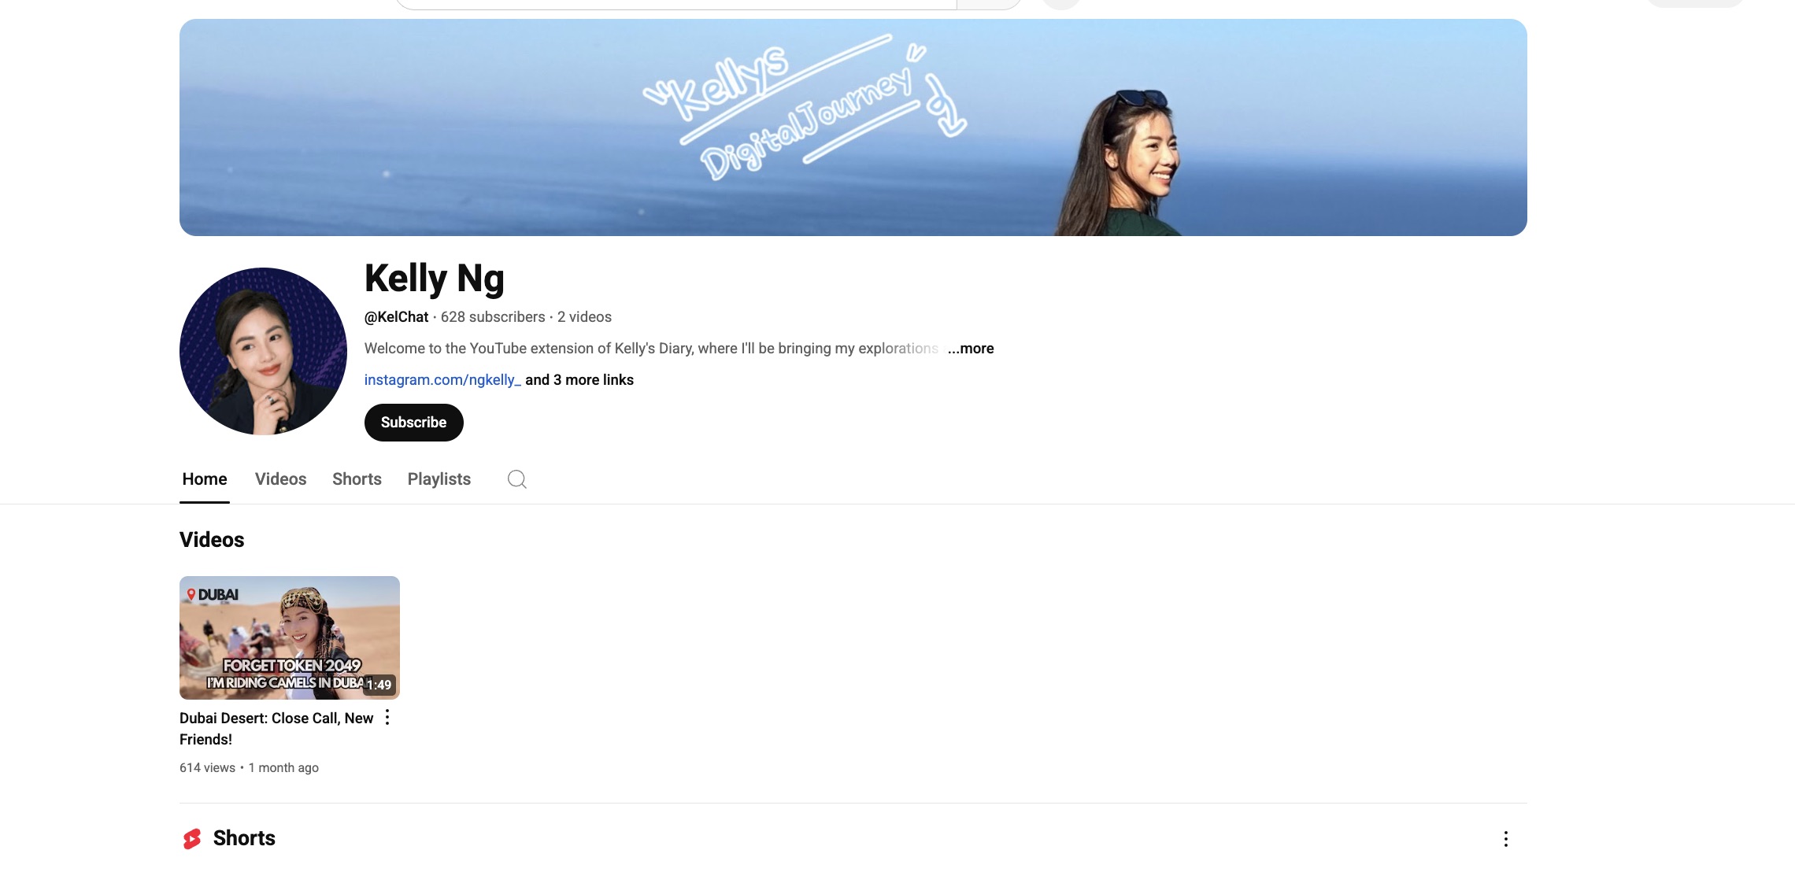
Task: Play the Dubai camel riding video thumbnail
Action: coord(290,637)
